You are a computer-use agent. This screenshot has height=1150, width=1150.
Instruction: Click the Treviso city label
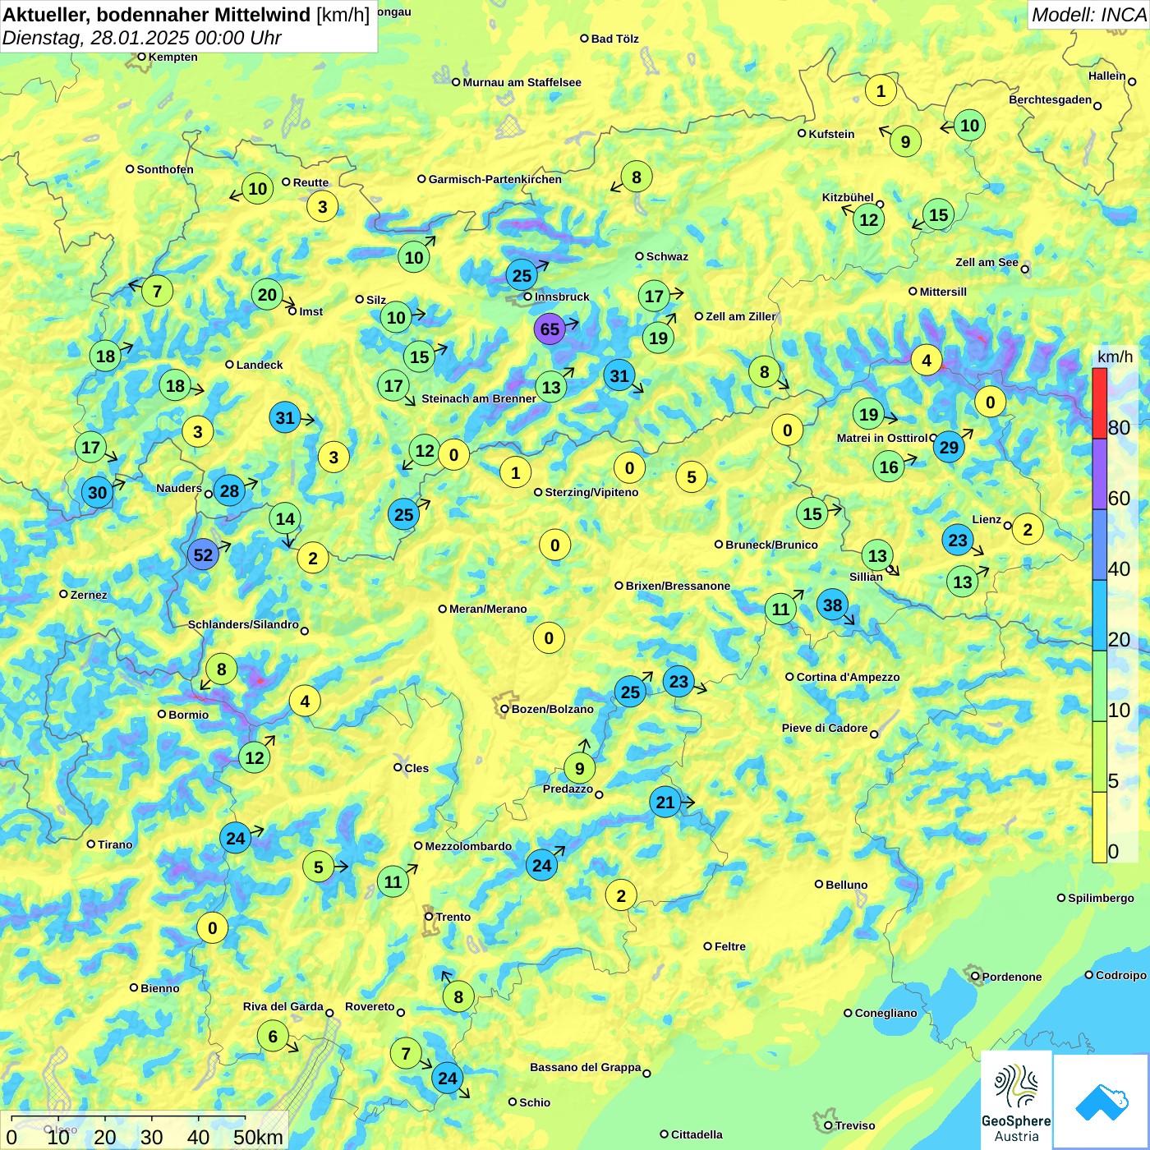(854, 1125)
